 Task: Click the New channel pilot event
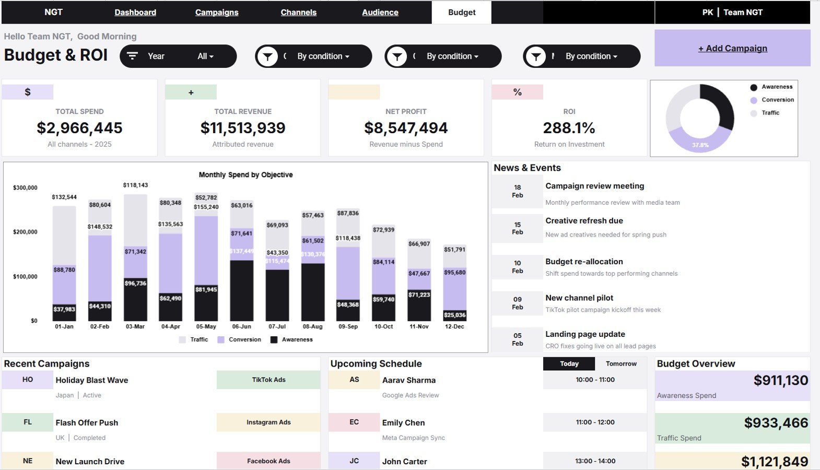pos(579,298)
